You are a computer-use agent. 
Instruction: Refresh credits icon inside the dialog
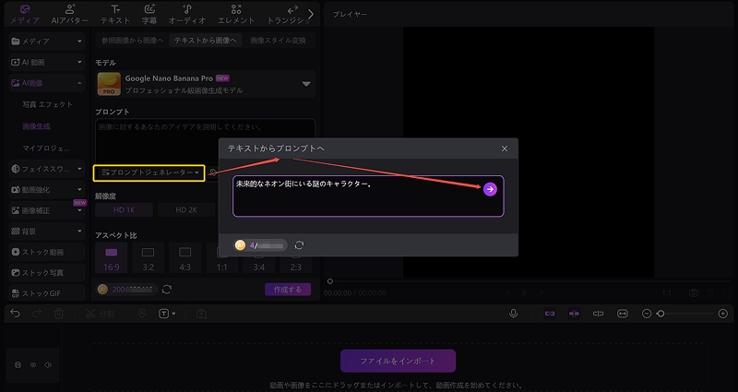(299, 245)
